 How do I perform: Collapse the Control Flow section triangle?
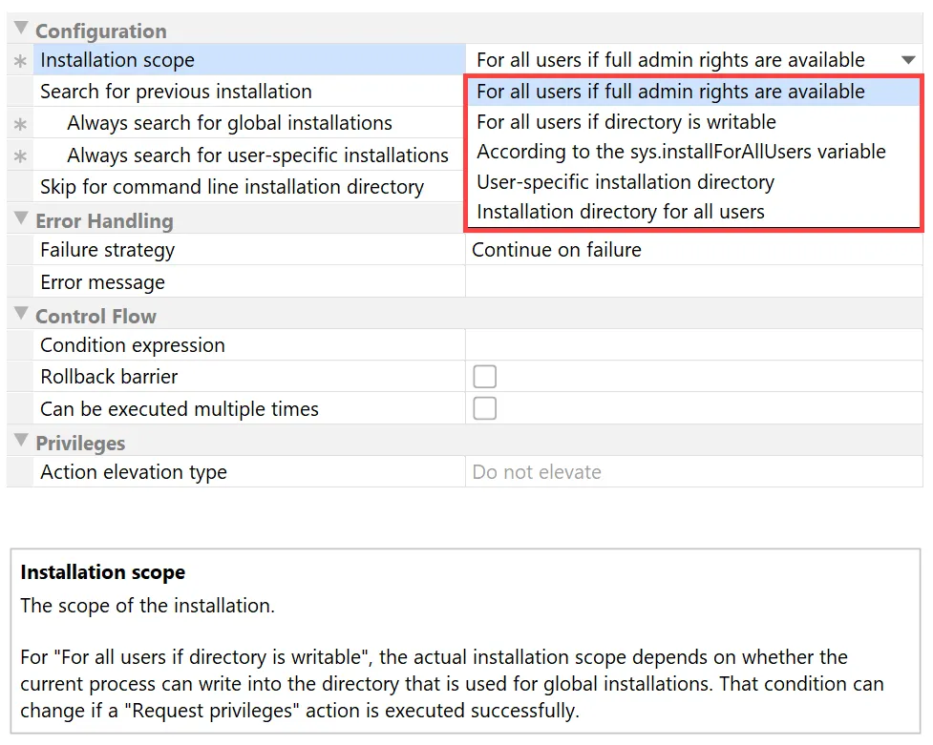point(21,315)
